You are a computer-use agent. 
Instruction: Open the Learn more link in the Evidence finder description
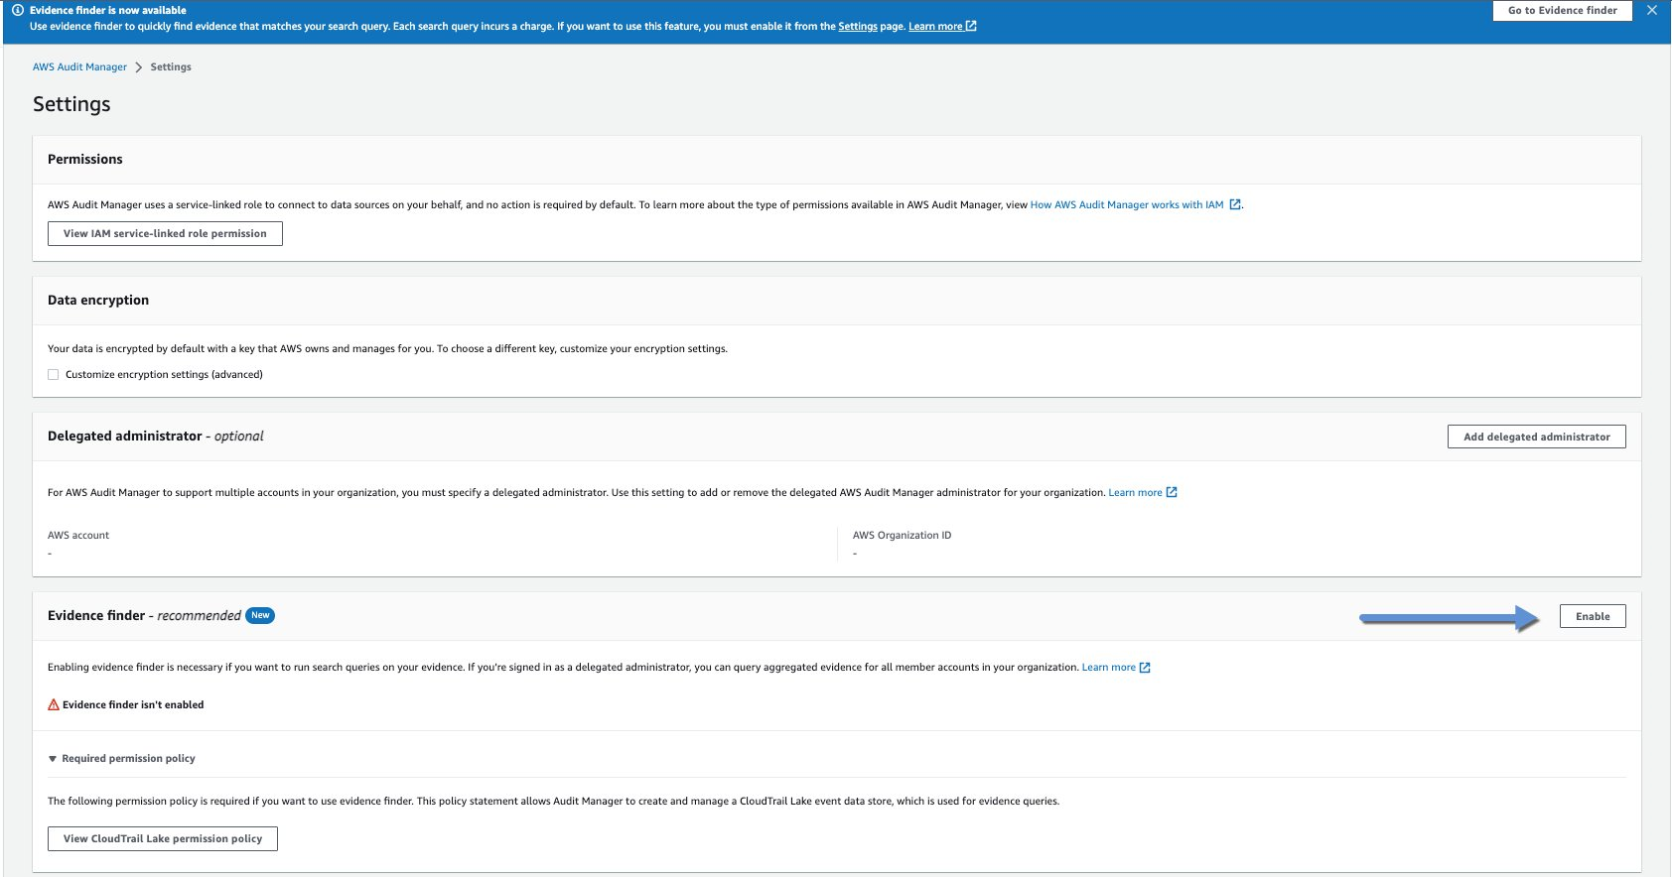[x=1108, y=668]
